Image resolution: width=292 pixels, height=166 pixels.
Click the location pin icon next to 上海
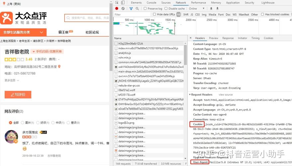point(4,4)
